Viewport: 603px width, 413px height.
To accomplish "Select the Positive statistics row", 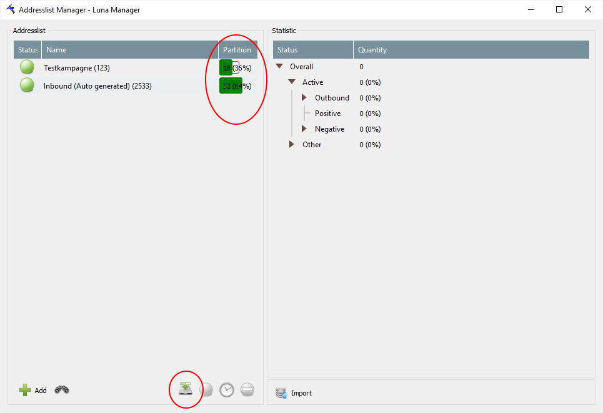I will 327,114.
